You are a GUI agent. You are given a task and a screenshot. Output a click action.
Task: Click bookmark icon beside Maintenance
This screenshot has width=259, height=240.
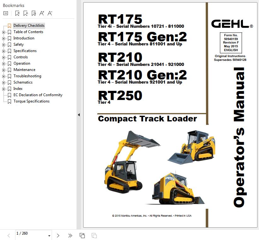[9, 70]
